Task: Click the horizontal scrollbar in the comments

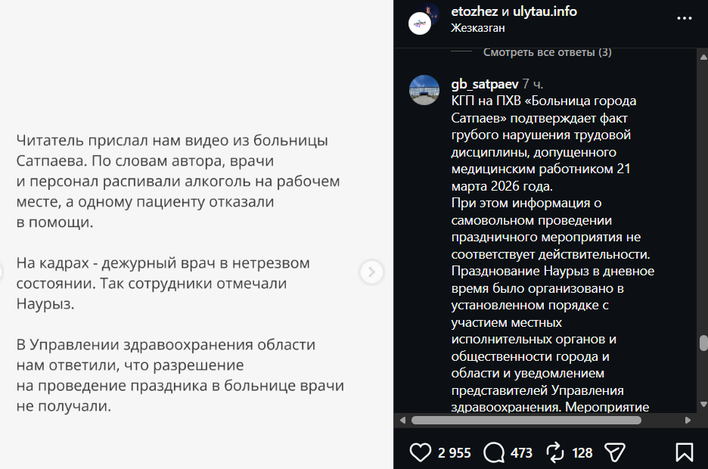Action: pyautogui.click(x=529, y=420)
